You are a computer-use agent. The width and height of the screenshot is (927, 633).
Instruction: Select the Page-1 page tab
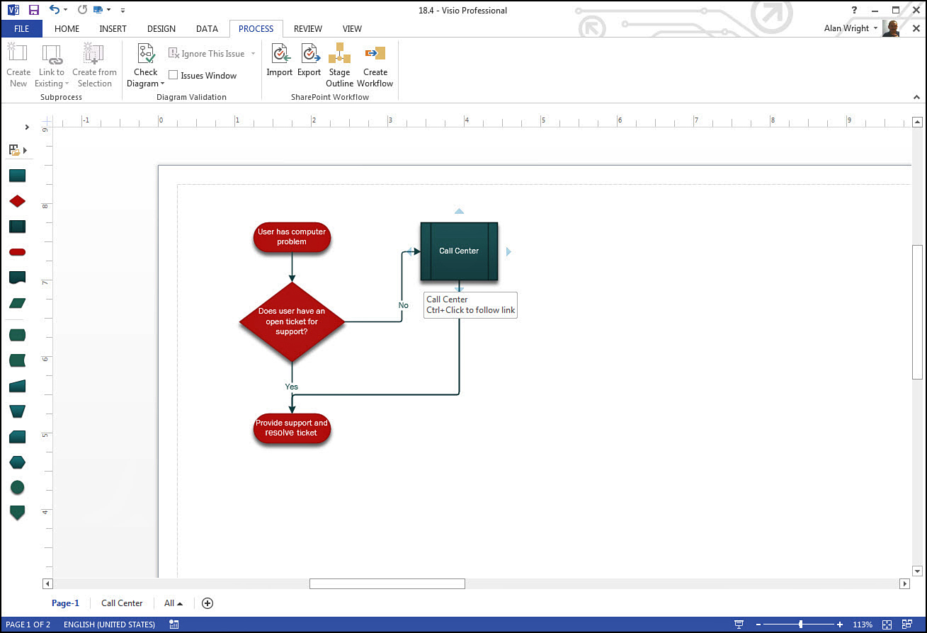tap(65, 603)
